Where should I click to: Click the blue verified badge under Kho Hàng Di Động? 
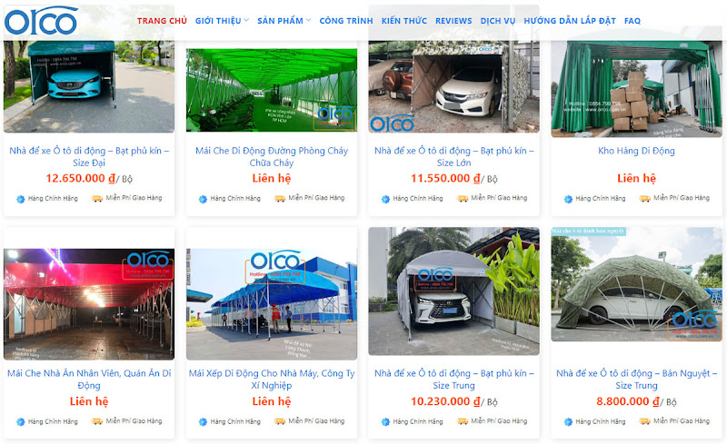569,199
